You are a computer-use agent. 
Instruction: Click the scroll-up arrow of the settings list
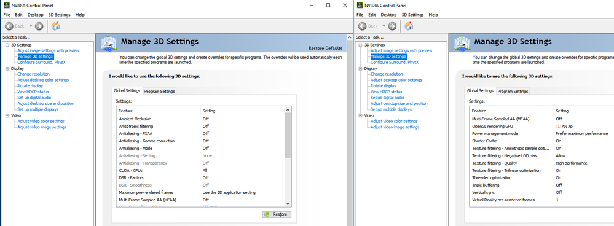pos(288,111)
